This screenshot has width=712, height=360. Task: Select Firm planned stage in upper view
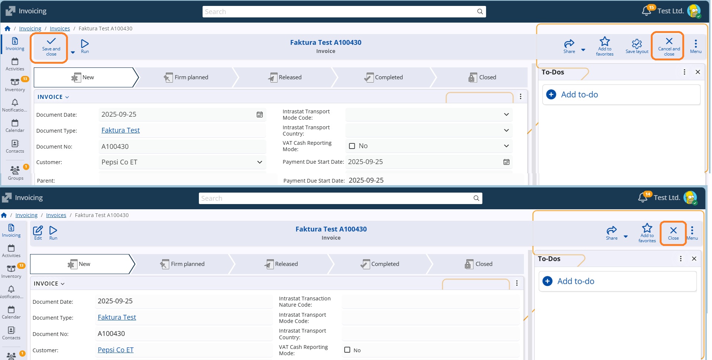[186, 77]
